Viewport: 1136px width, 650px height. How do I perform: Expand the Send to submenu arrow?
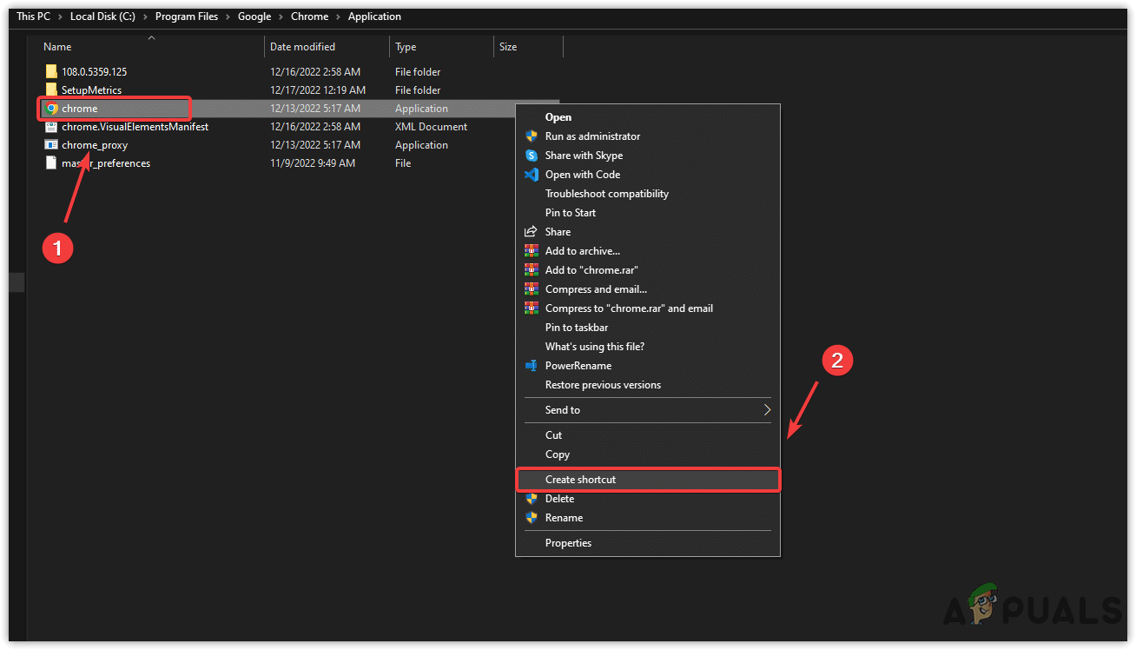coord(767,410)
